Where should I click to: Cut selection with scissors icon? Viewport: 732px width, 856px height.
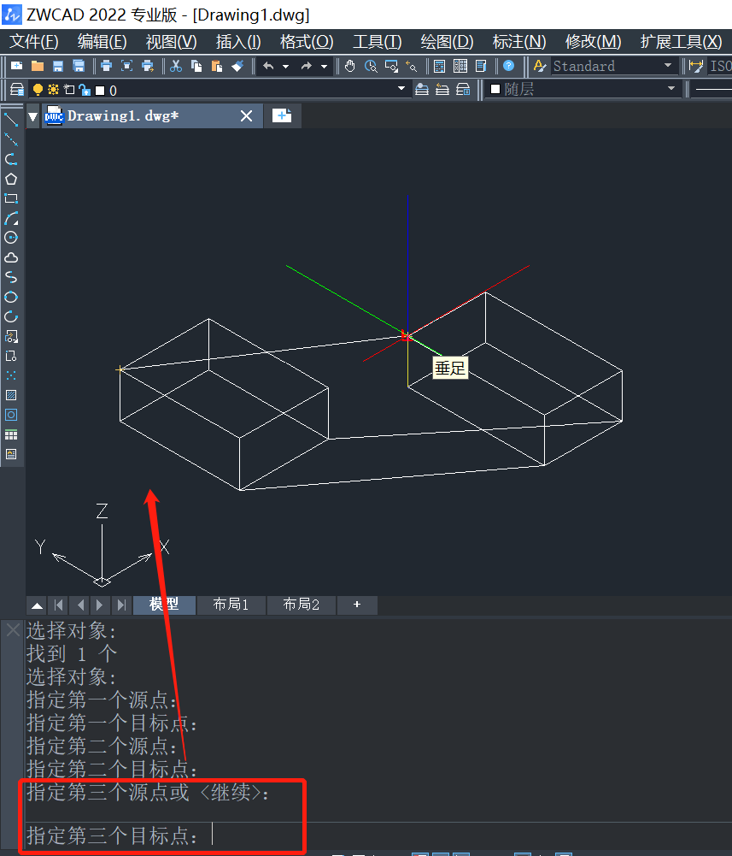tap(176, 66)
